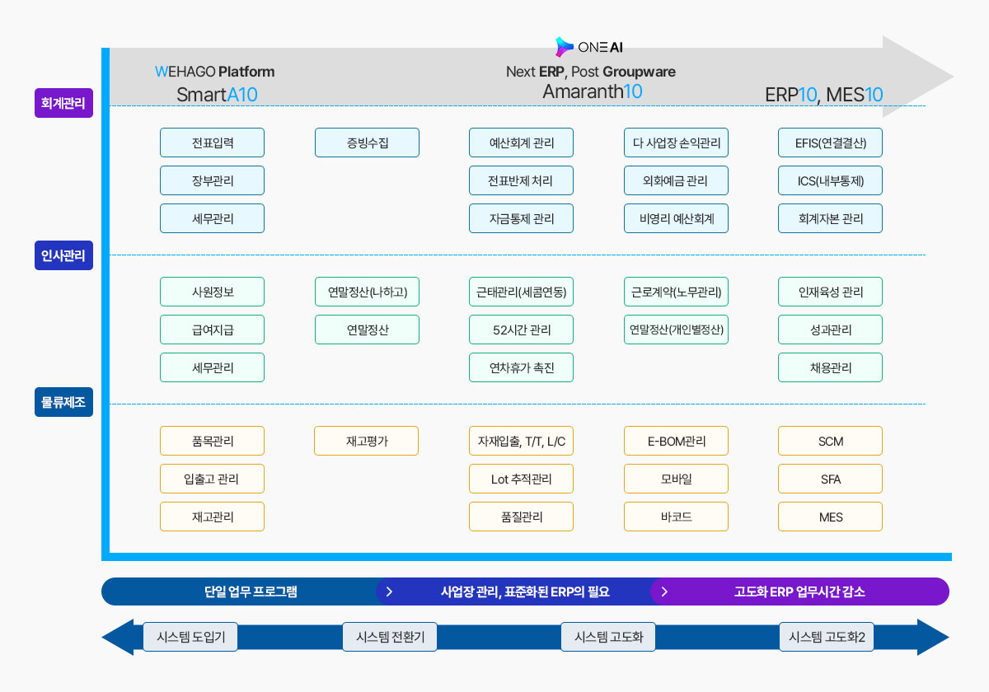Click the ERP10, MES10 heading text
989x692 pixels.
[824, 95]
